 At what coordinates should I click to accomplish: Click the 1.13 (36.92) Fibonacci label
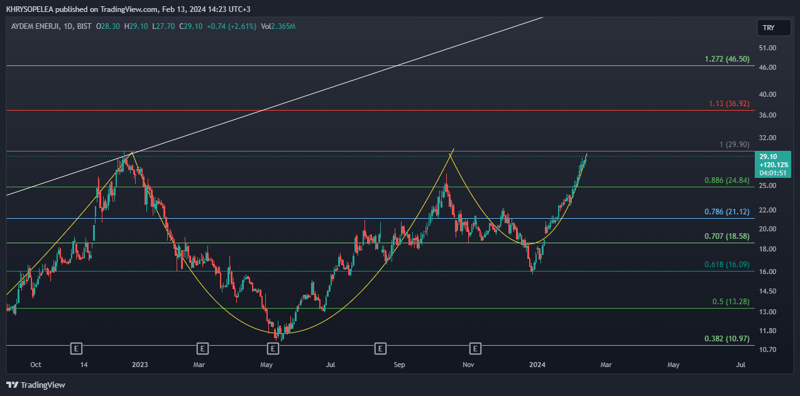click(x=729, y=104)
